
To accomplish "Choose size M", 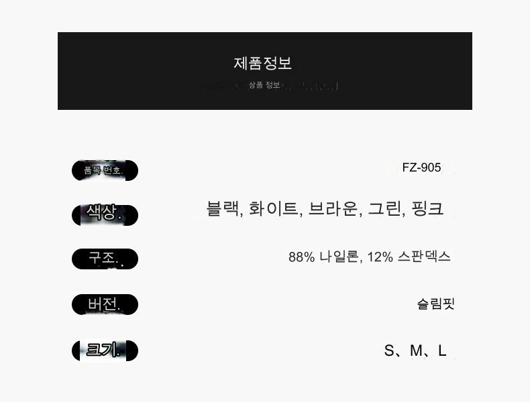I will (x=416, y=350).
